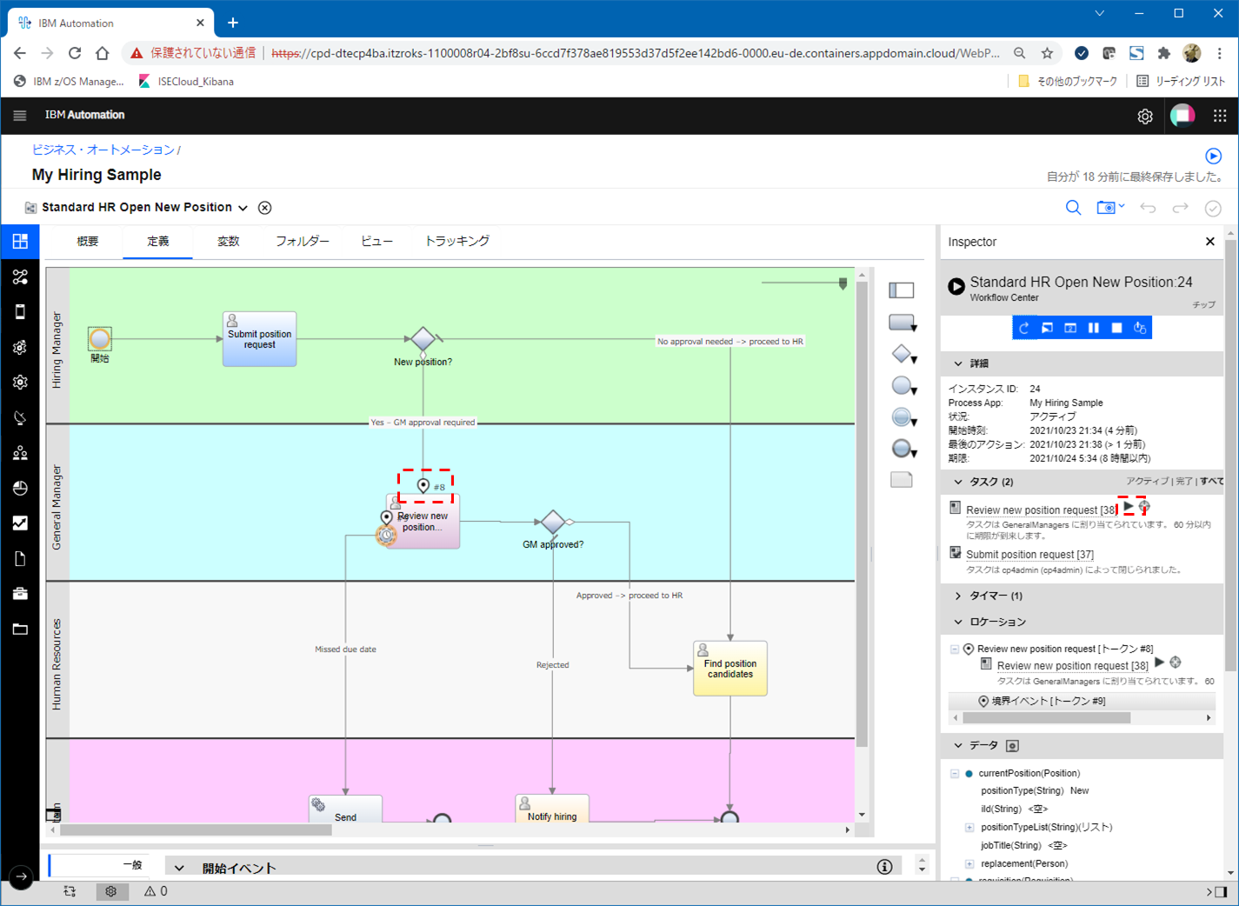Open the snapshot camera dropdown
The width and height of the screenshot is (1239, 906).
[1110, 208]
